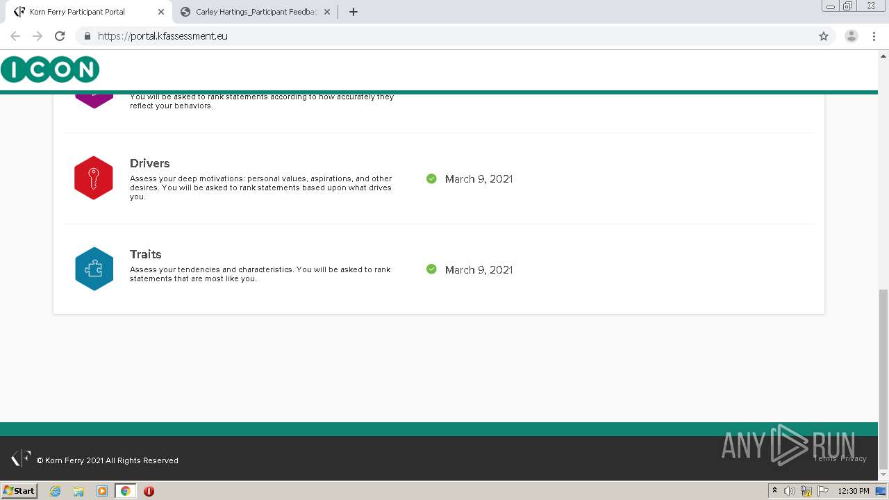This screenshot has width=889, height=500.
Task: Click the Chrome taskbar icon
Action: [125, 491]
